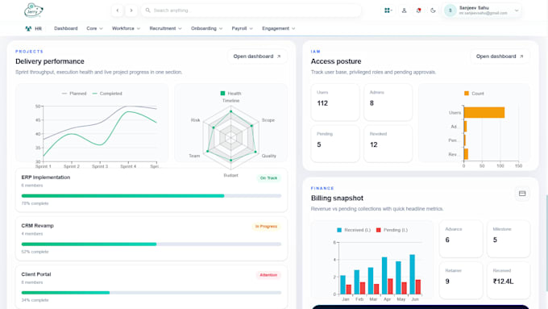Click the Access posture heading

(336, 61)
